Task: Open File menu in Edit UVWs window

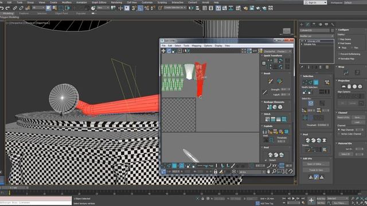Action: coord(163,46)
